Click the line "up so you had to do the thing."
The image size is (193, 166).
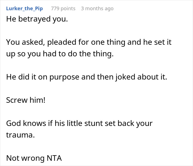tap(60, 54)
